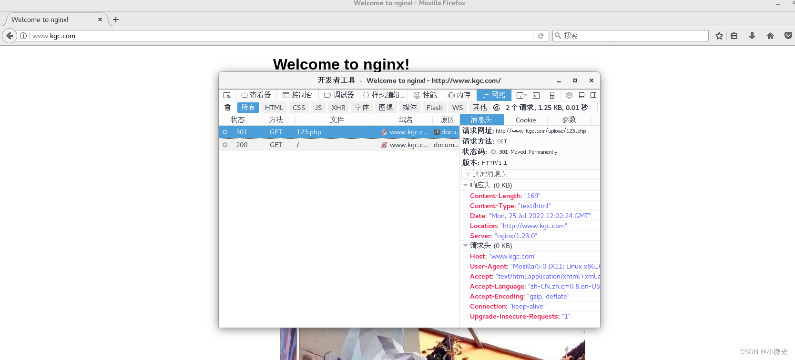
Task: Toggle the 媒体 (Media) request filter
Action: 409,108
